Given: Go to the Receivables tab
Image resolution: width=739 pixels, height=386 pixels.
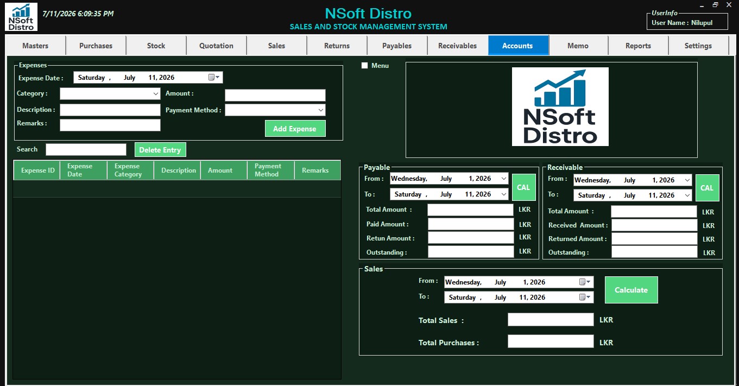Looking at the screenshot, I should tap(457, 46).
